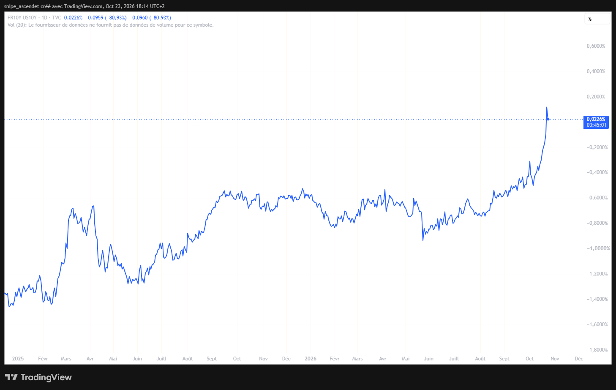Click the Août label left of 2026
The width and height of the screenshot is (616, 390).
click(x=188, y=359)
